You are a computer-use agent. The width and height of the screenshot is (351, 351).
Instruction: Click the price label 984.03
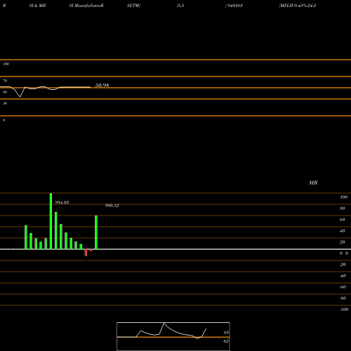click(x=62, y=202)
